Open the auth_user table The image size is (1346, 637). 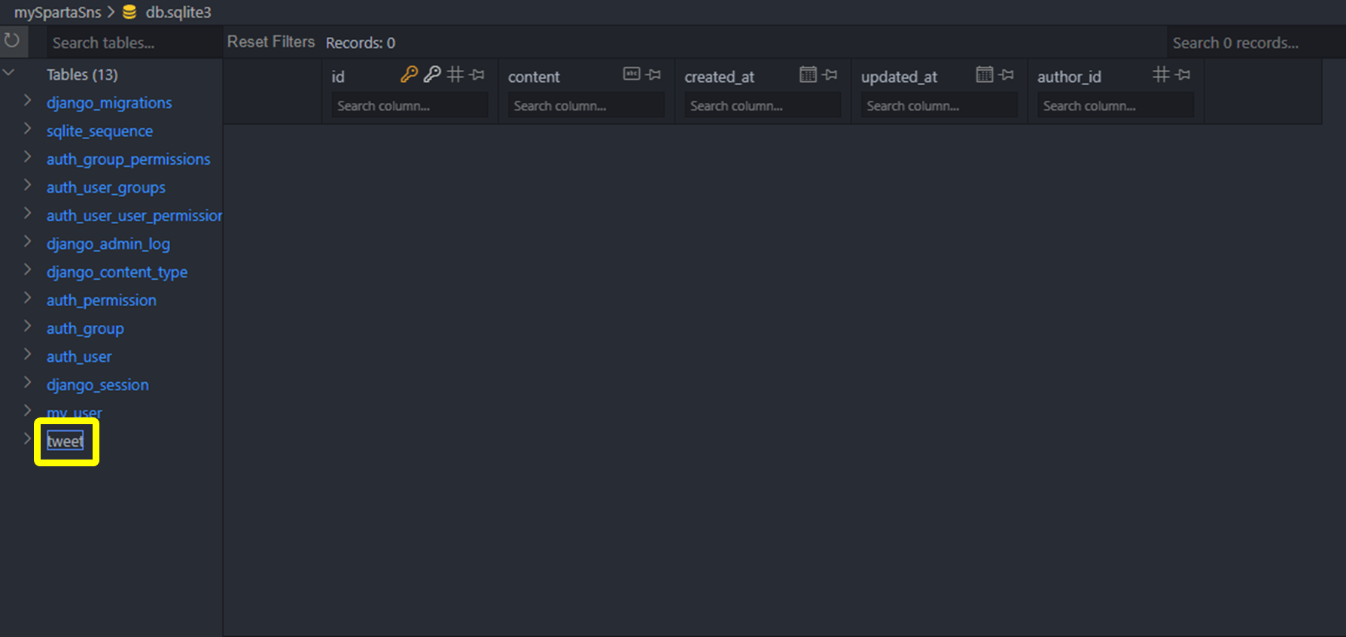tap(79, 356)
